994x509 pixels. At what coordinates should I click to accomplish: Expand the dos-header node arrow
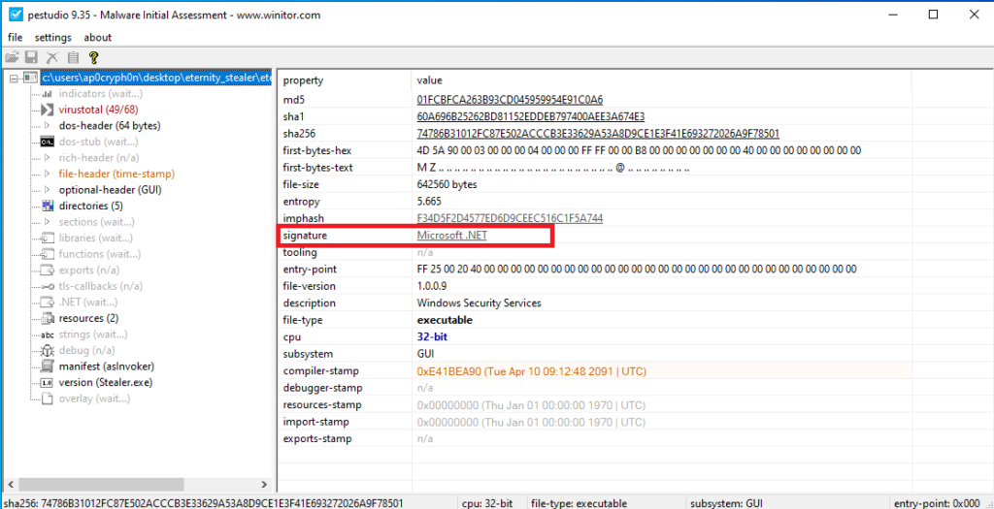pos(47,126)
